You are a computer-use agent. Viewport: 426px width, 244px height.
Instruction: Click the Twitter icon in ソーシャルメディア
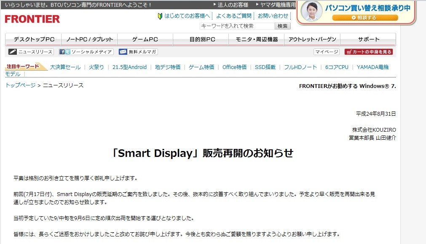coord(68,52)
